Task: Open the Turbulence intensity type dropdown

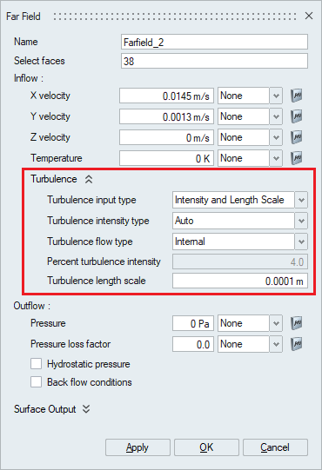Action: tap(301, 221)
